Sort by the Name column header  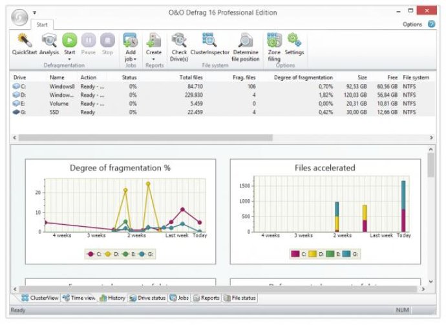coord(57,78)
